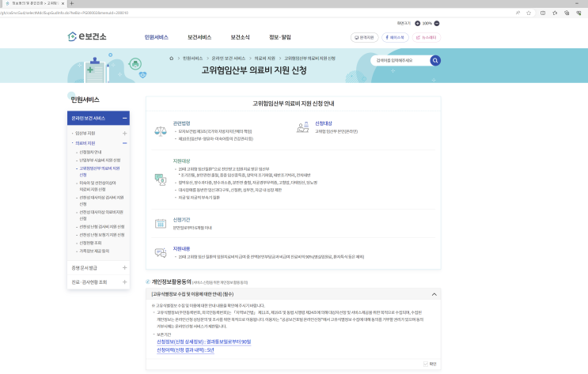This screenshot has height=374, width=588.
Task: Click the 신청정보(신청 상세정보) retention text
Action: pyautogui.click(x=203, y=342)
